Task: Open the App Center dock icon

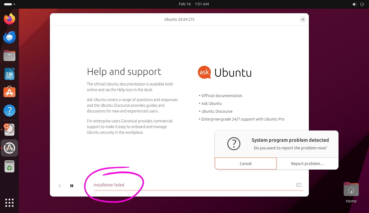Action: coord(9,92)
